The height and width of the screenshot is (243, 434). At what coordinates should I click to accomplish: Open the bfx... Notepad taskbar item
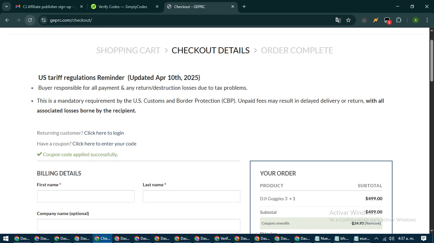(x=342, y=238)
